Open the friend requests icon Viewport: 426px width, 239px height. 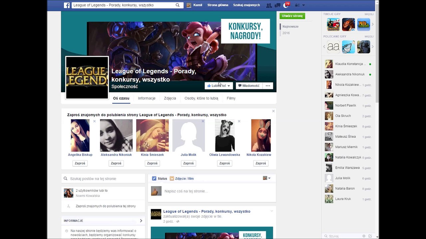(x=269, y=5)
